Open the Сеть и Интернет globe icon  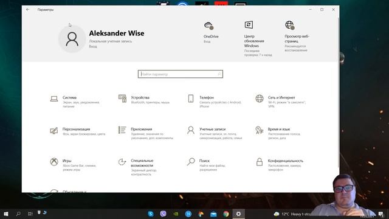pos(260,99)
